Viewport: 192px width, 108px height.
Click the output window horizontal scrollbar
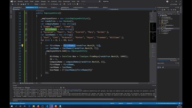coord(64,99)
